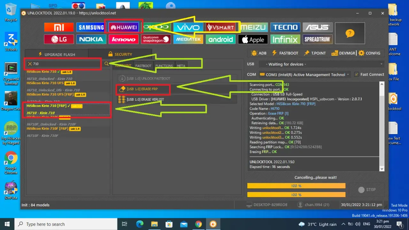This screenshot has width=409, height=230.
Task: Click the DESKTOP-829REOE computer name
Action: tap(267, 204)
